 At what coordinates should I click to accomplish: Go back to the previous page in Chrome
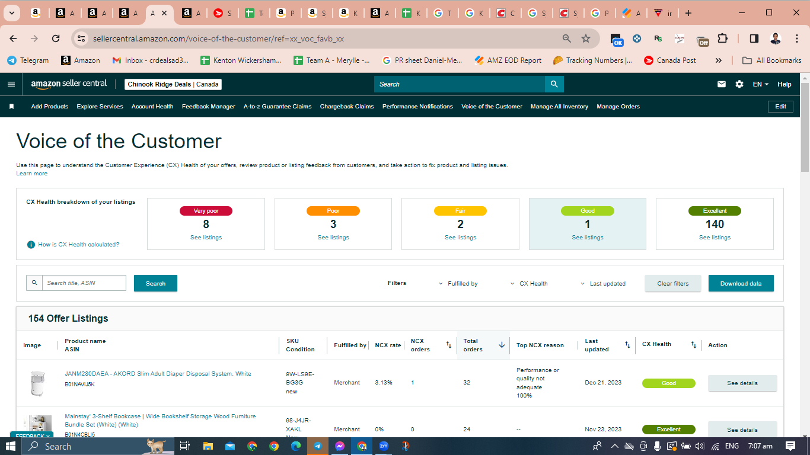[x=13, y=39]
